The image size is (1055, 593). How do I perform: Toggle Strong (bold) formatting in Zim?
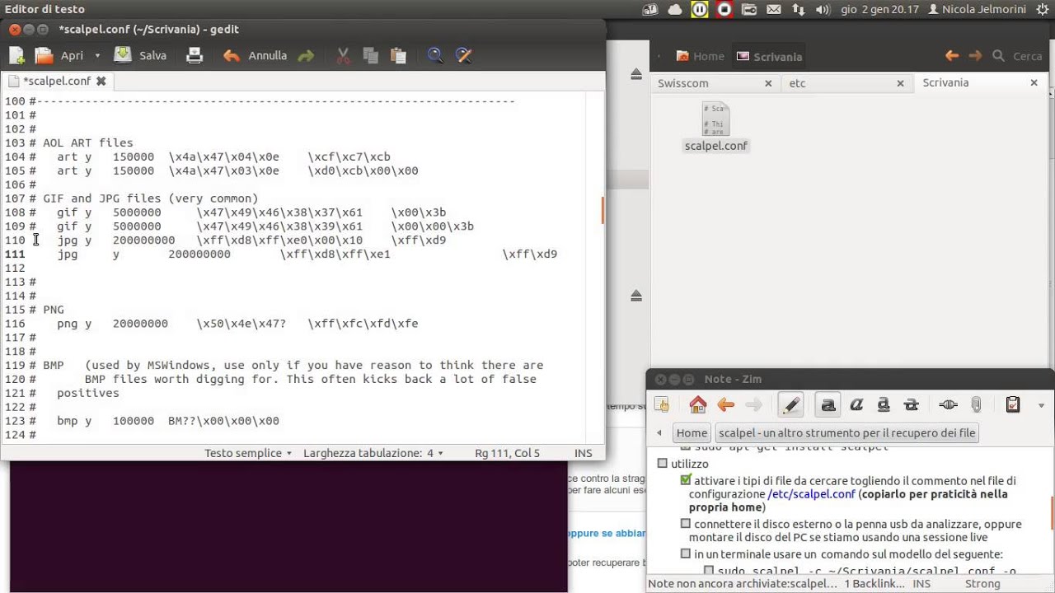pos(828,404)
